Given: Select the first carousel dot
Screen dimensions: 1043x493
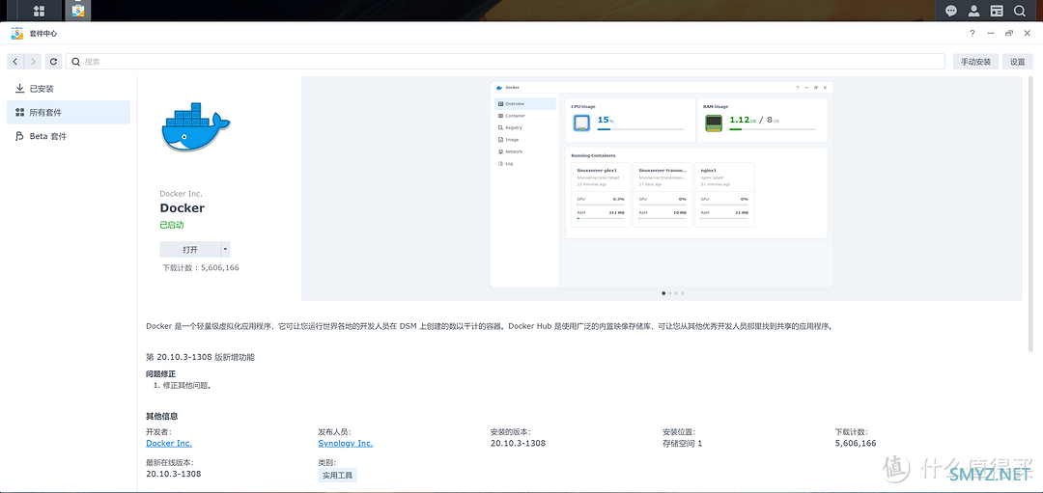Looking at the screenshot, I should 663,293.
